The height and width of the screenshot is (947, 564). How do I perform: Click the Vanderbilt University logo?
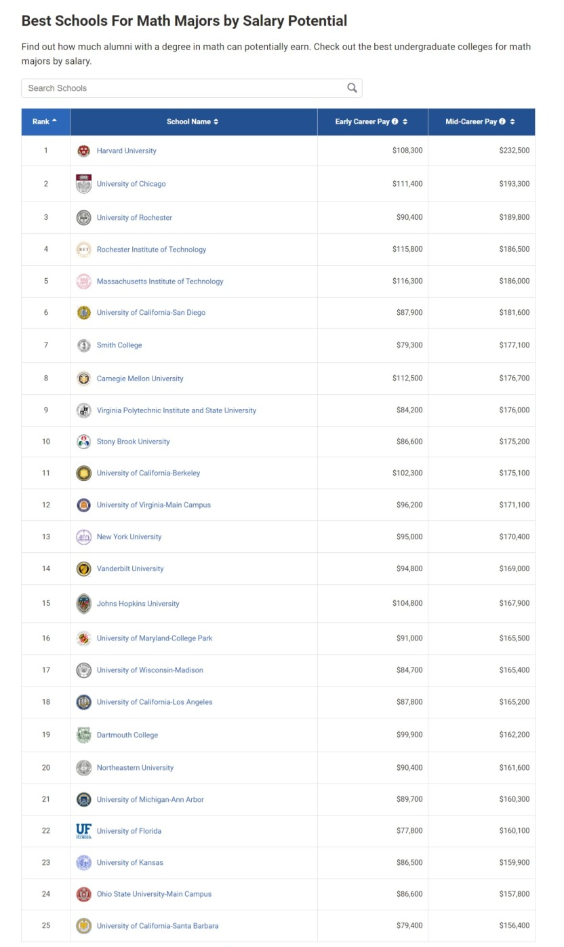click(x=83, y=569)
